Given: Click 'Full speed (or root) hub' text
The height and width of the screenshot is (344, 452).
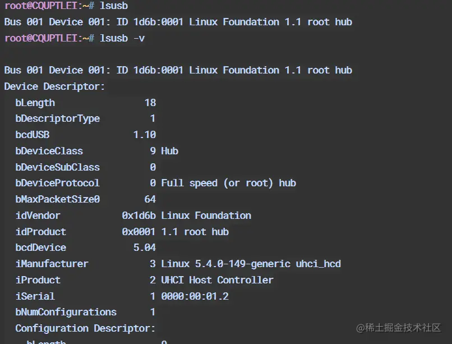Looking at the screenshot, I should (x=228, y=184).
